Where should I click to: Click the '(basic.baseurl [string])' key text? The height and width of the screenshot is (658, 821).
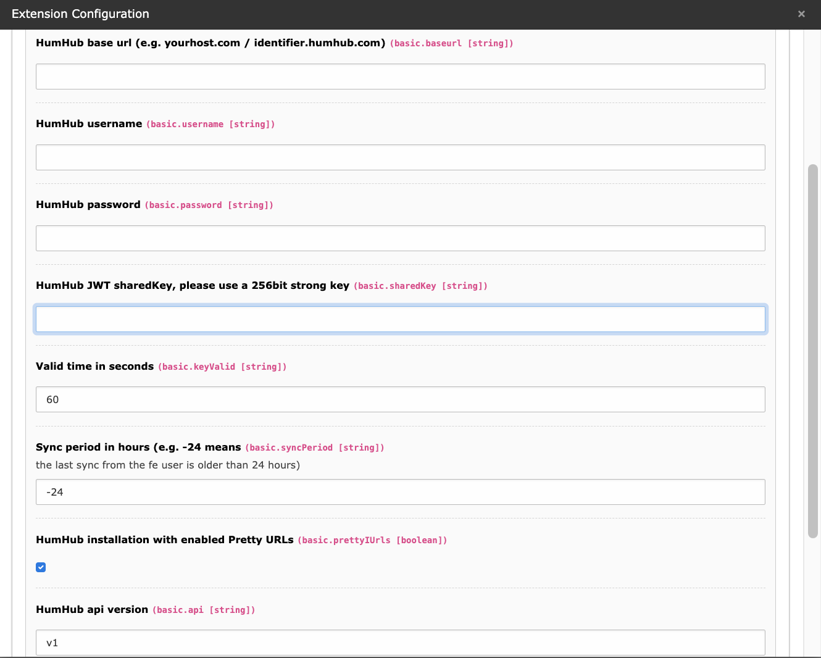click(452, 43)
